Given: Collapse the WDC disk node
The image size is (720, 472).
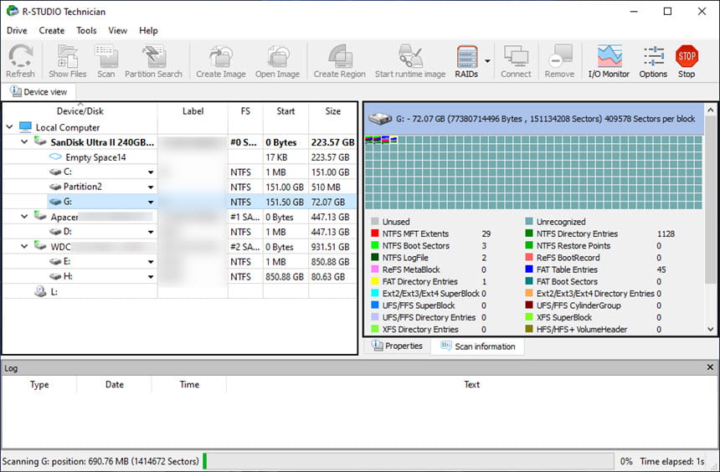Looking at the screenshot, I should (x=24, y=246).
